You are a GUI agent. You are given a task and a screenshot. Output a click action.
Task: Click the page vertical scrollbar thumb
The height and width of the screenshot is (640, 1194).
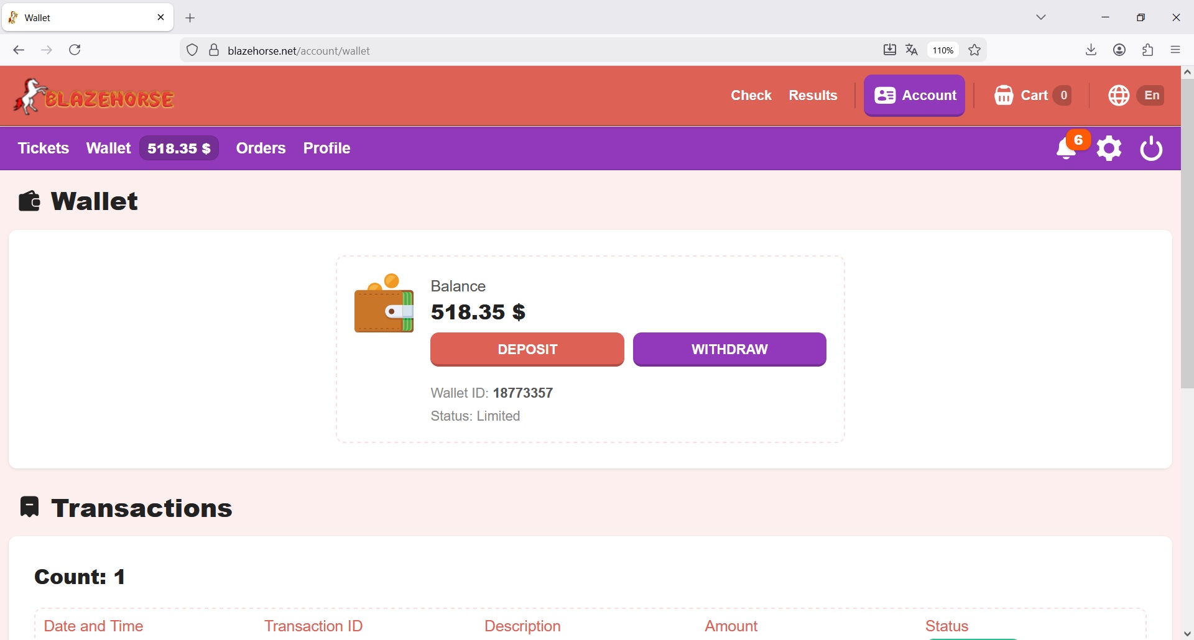1188,234
